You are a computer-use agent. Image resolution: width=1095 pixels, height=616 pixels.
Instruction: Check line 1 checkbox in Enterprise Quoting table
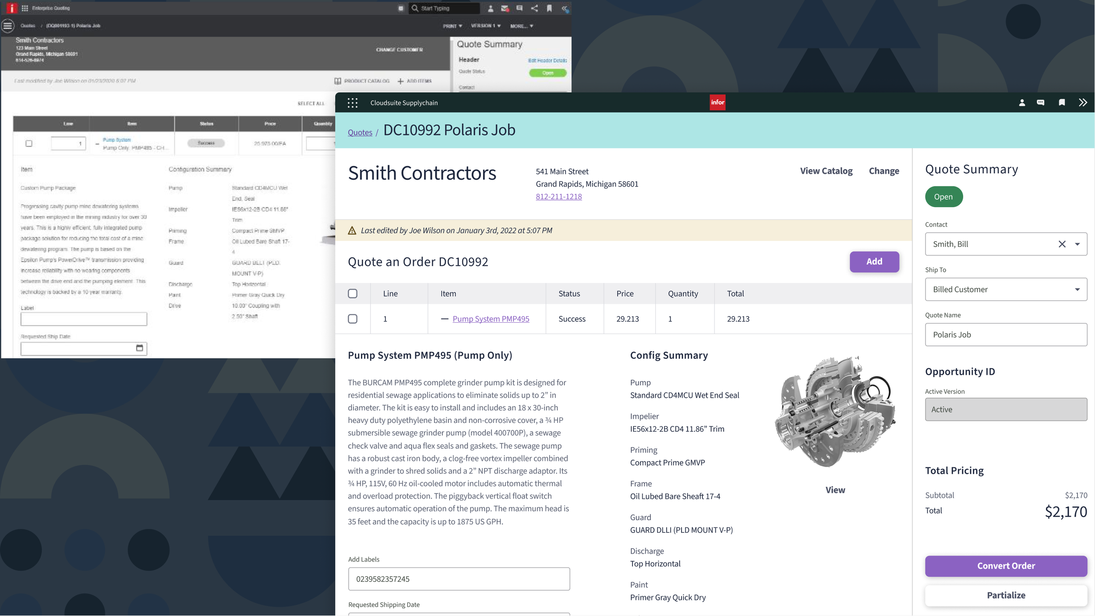29,143
